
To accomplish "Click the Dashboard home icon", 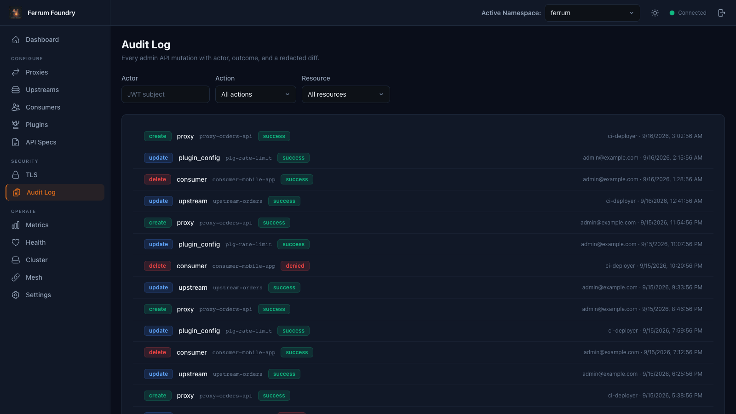I will tap(16, 40).
